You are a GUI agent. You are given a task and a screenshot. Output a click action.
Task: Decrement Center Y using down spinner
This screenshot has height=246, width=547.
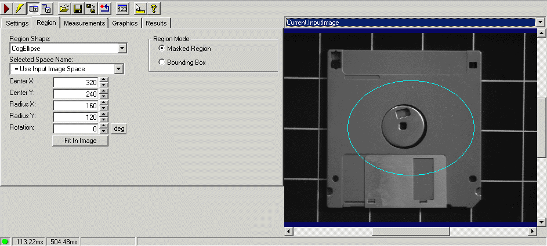coord(104,97)
